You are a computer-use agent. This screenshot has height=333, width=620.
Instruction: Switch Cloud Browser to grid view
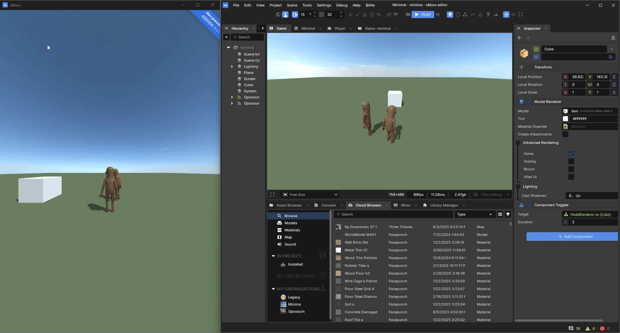pos(500,214)
